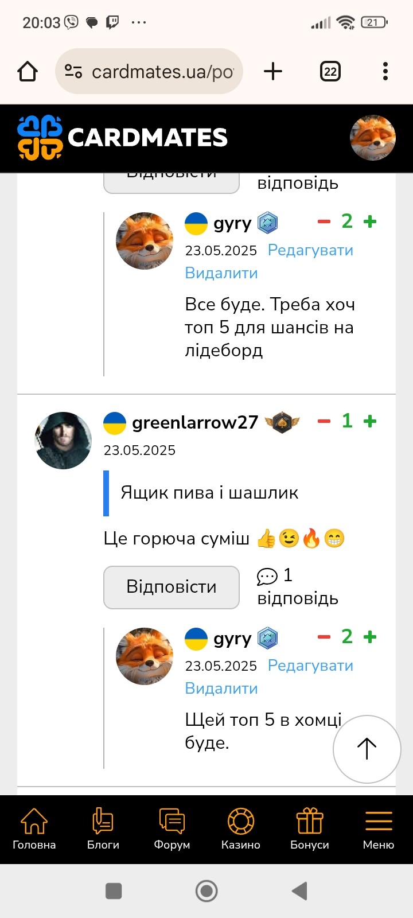Downvote greenlarrow27's comment with minus

point(324,421)
